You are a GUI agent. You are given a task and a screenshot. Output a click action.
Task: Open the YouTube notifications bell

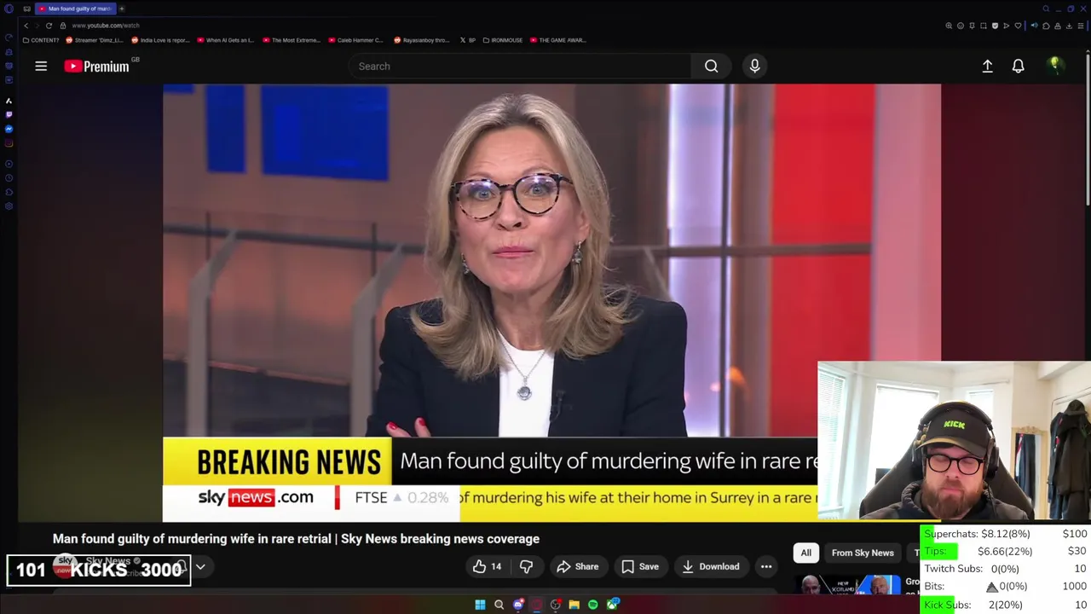1018,66
